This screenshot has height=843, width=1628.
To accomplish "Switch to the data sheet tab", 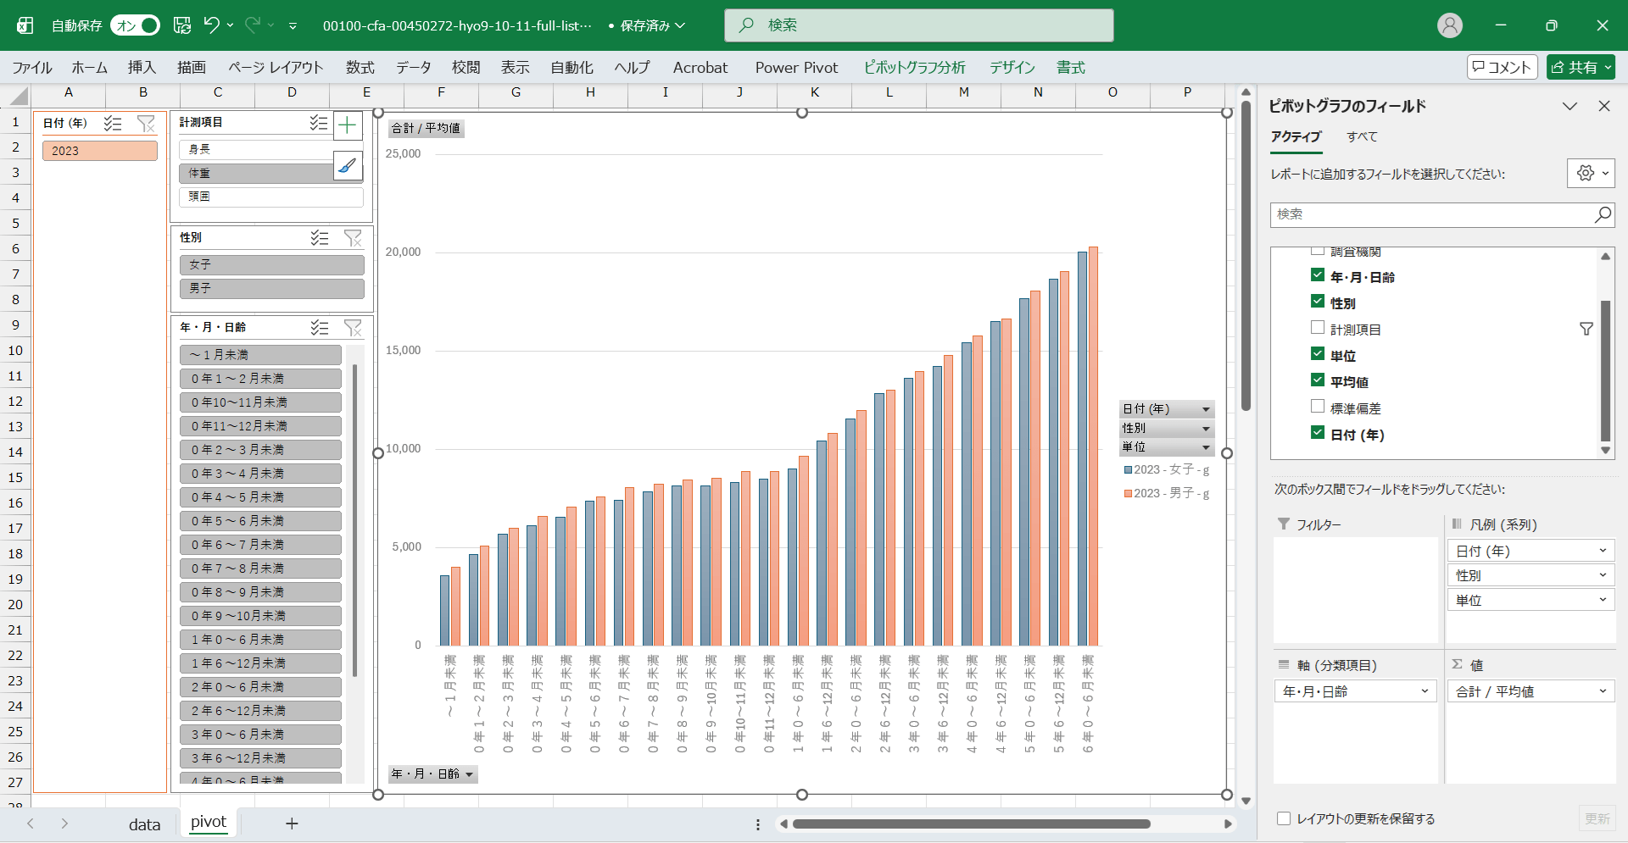I will tap(144, 824).
